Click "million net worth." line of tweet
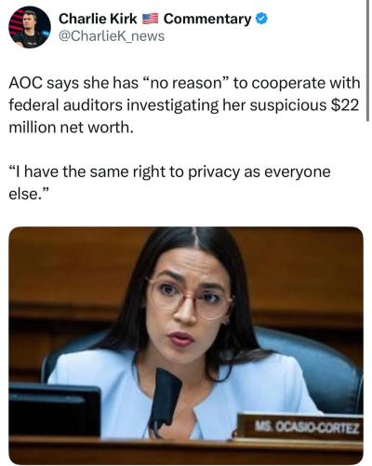Viewport: 372px width, 466px height. pyautogui.click(x=72, y=128)
